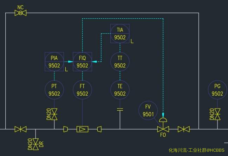
Task: Select the PIA 9502 instrument symbol
Action: [x=54, y=61]
